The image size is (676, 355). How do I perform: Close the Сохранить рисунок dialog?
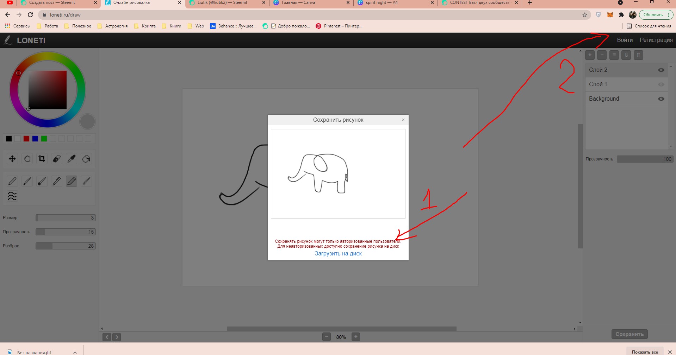(403, 120)
